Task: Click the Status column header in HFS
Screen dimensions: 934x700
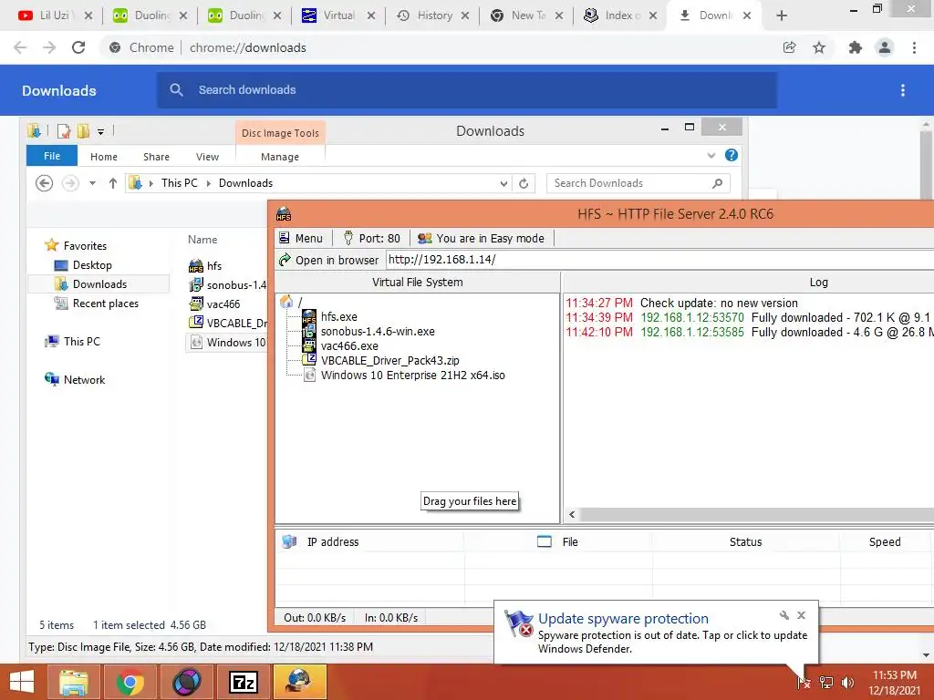Action: click(x=746, y=541)
